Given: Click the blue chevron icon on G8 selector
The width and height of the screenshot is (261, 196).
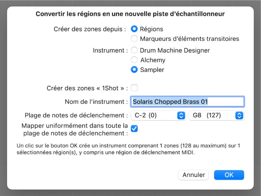Looking at the screenshot, I should [239, 115].
